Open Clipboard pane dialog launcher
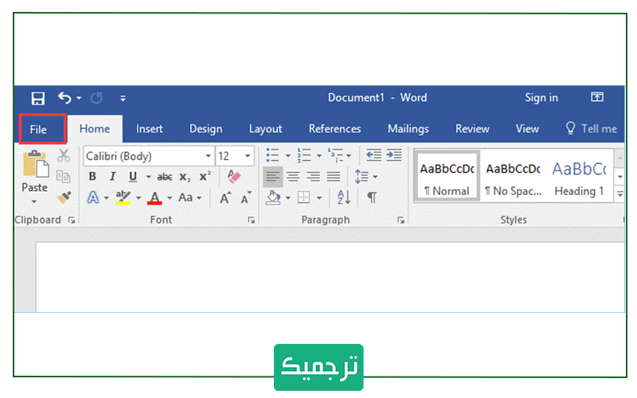The height and width of the screenshot is (398, 637). pyautogui.click(x=72, y=220)
